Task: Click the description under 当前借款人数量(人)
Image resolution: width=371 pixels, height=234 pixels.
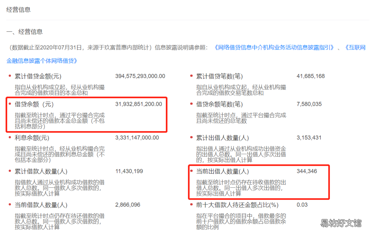Action: (60, 221)
